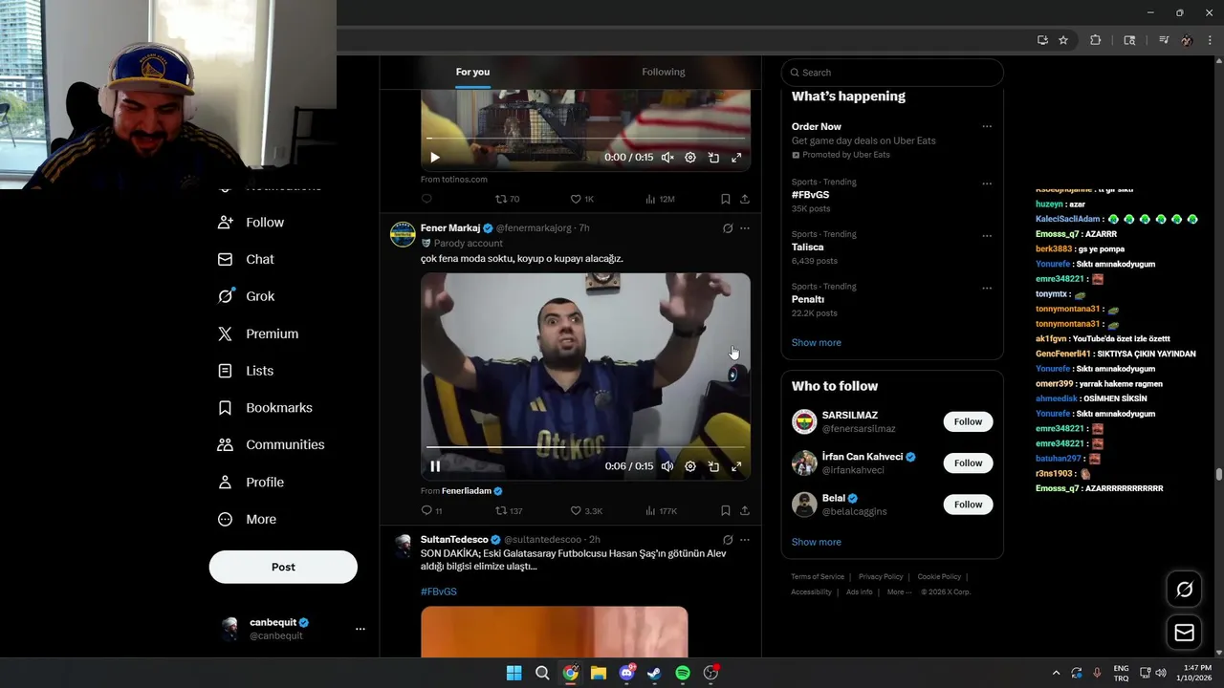The height and width of the screenshot is (688, 1224).
Task: Switch to the For you tab
Action: (x=472, y=72)
